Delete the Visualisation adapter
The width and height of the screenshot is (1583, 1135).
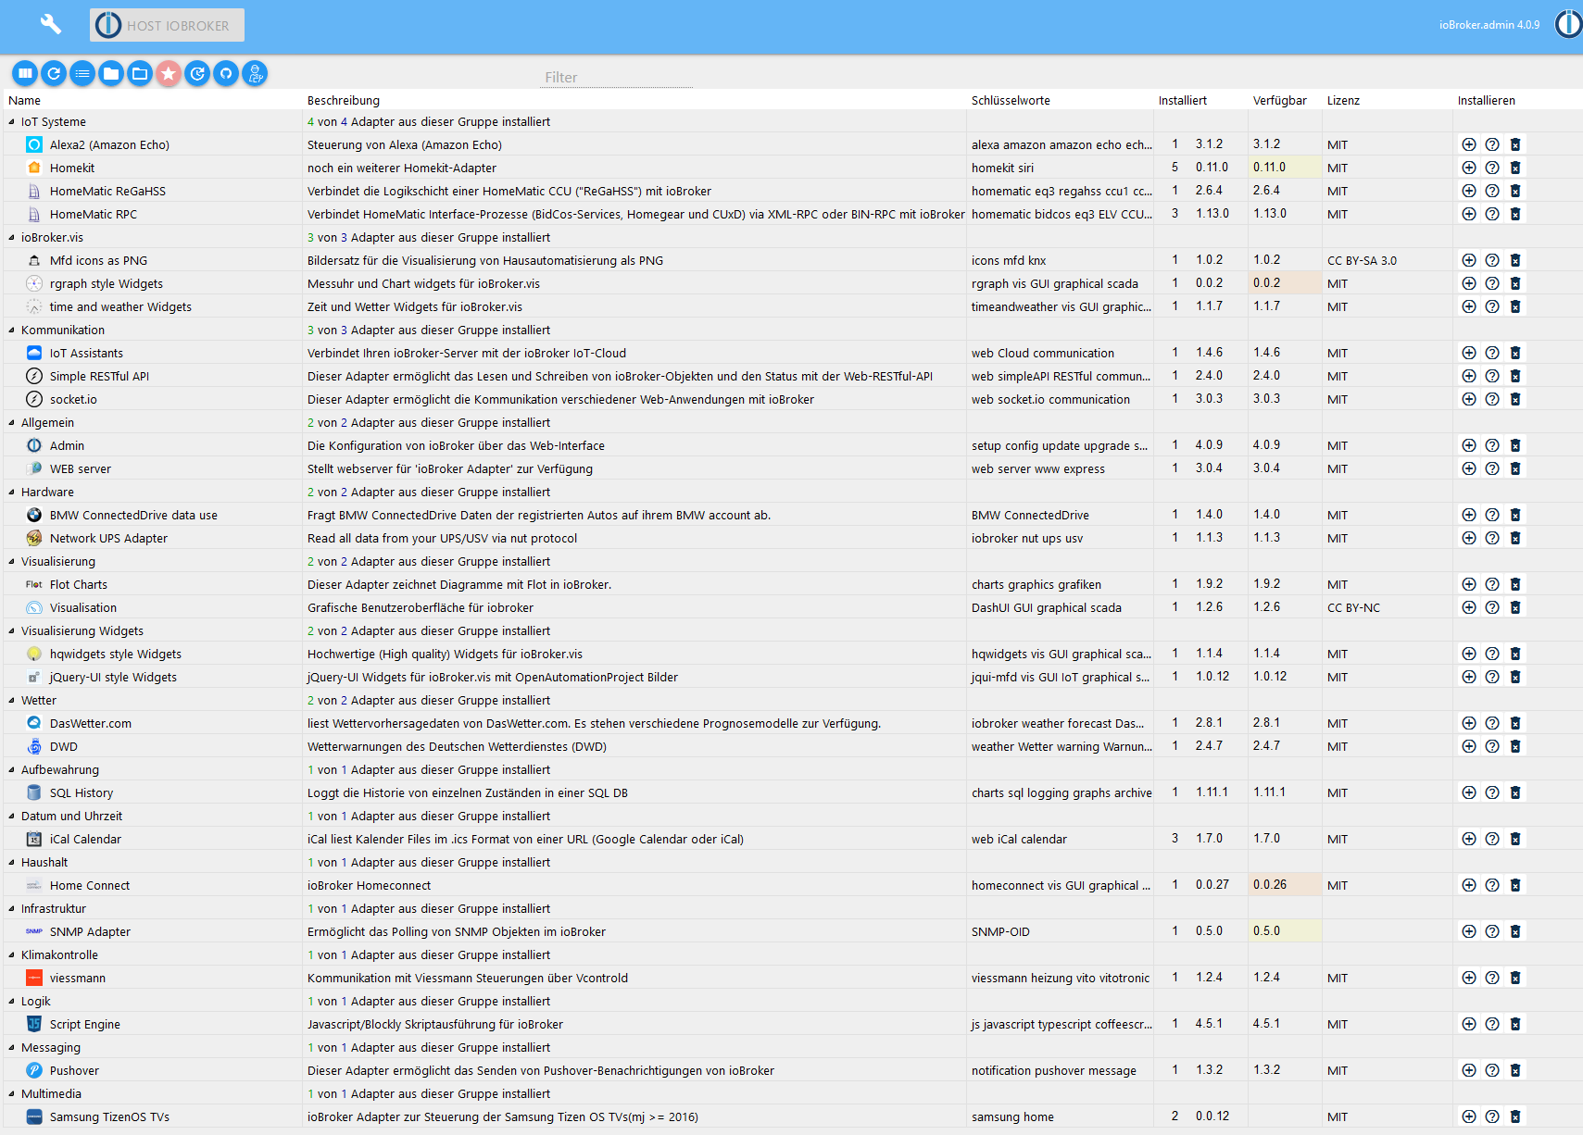coord(1515,607)
